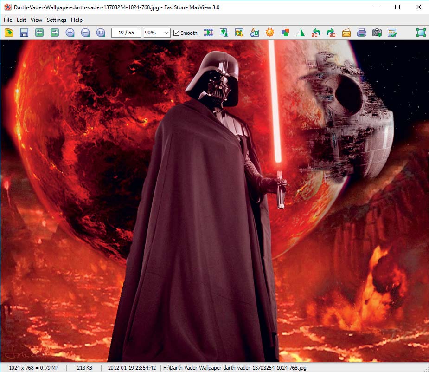Image resolution: width=429 pixels, height=372 pixels.
Task: Uncheck the Smooth checkbox
Action: [x=177, y=33]
